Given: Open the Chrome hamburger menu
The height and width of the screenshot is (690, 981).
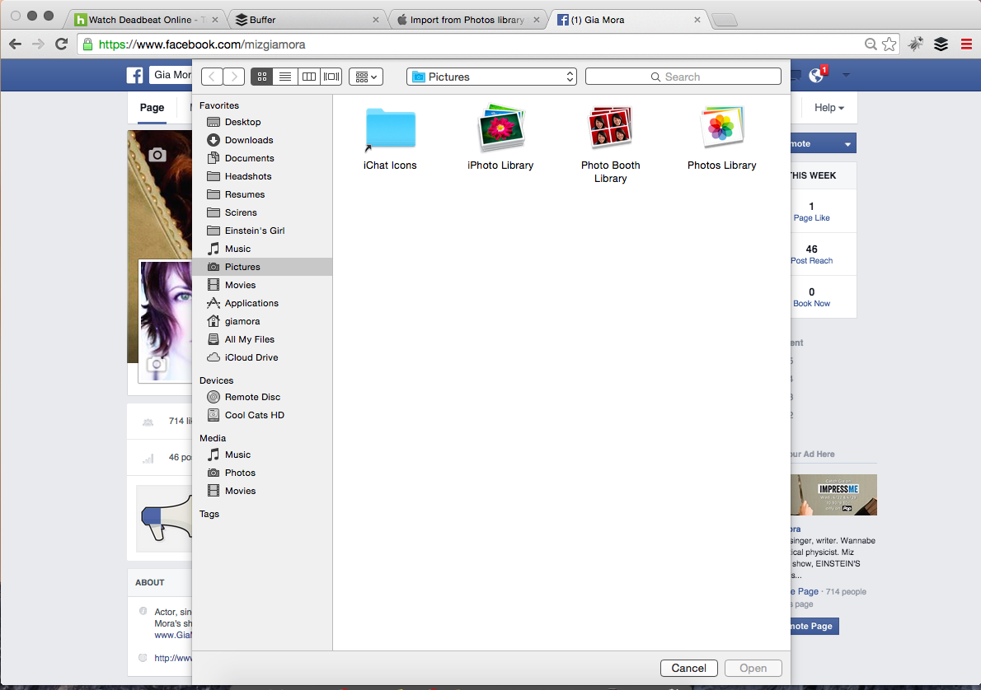Looking at the screenshot, I should tap(966, 44).
